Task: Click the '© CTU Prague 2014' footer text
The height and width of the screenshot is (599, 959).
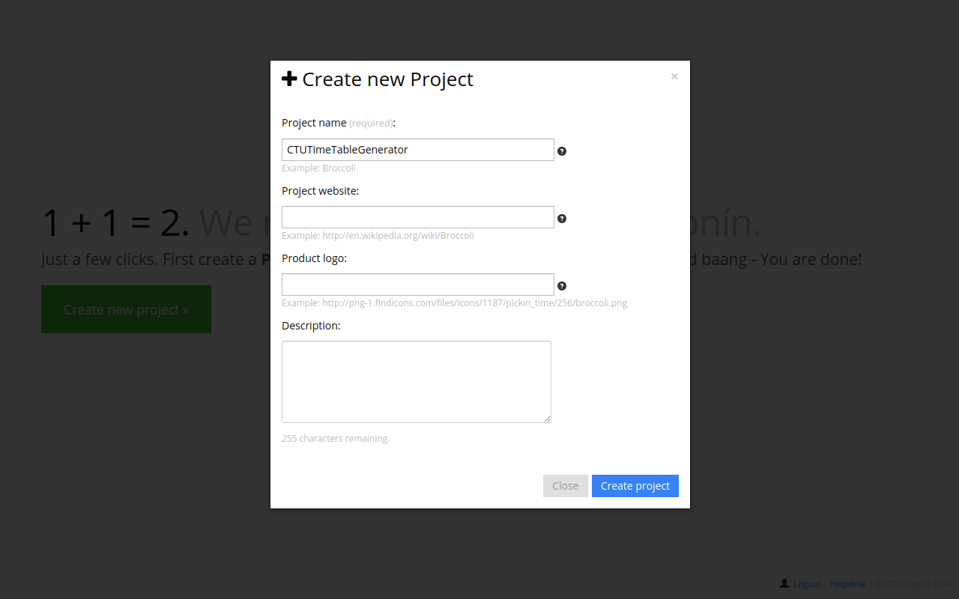Action: 913,584
